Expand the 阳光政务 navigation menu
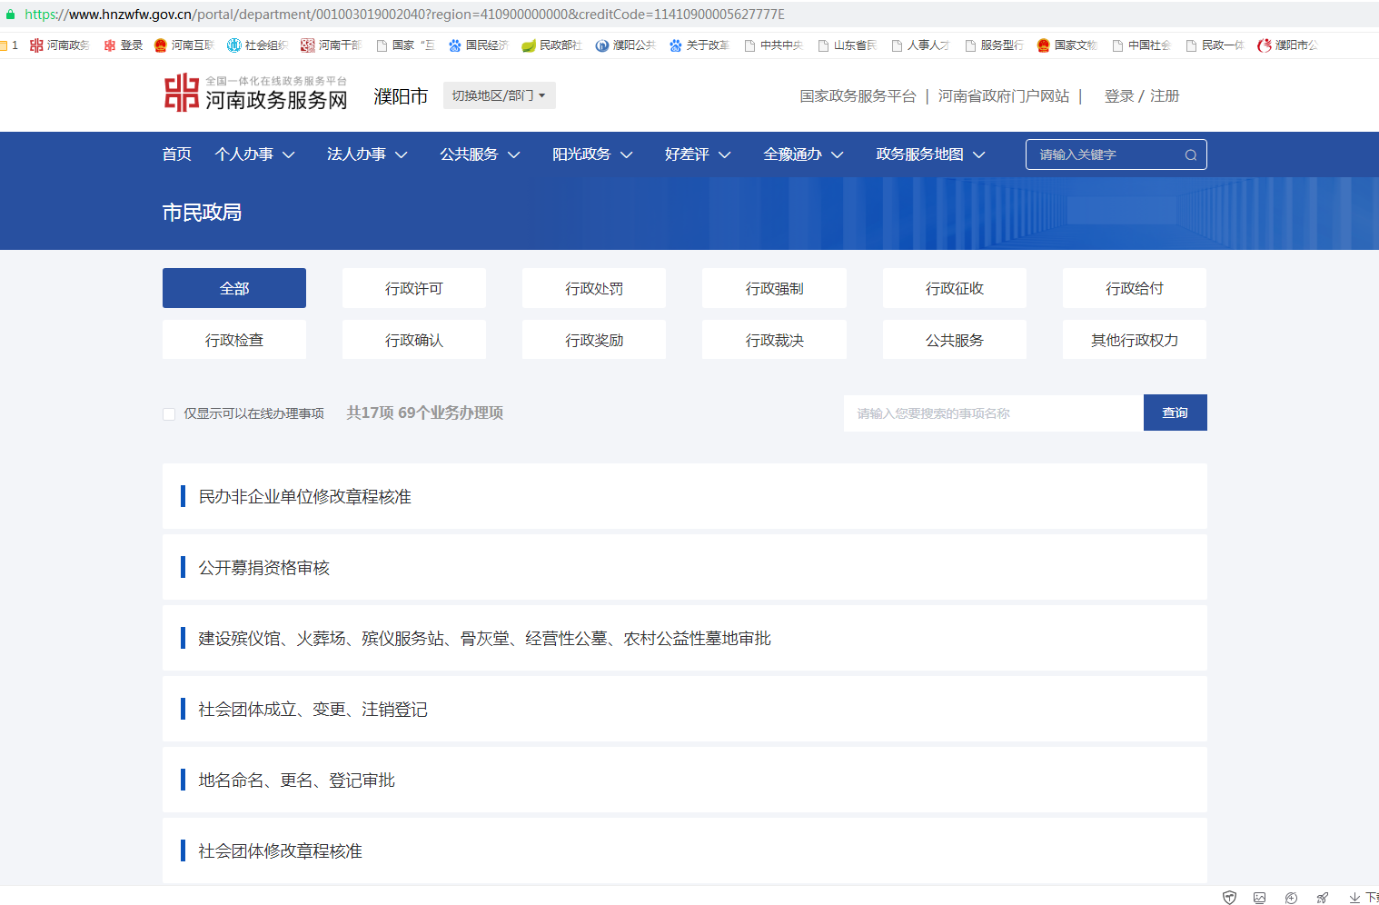 coord(591,154)
